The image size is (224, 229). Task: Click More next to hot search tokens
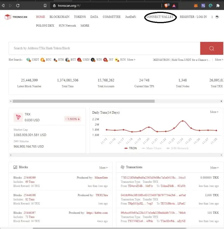(131, 60)
